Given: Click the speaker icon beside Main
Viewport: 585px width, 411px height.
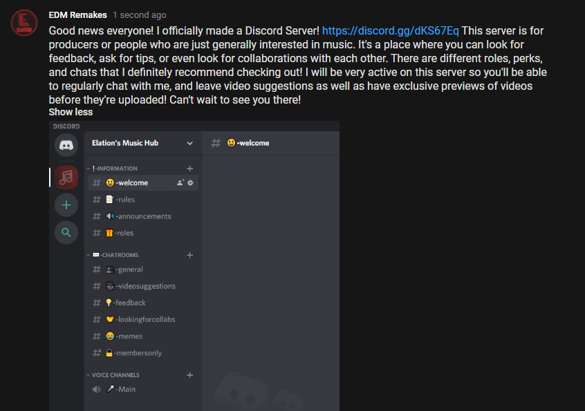Looking at the screenshot, I should (97, 390).
